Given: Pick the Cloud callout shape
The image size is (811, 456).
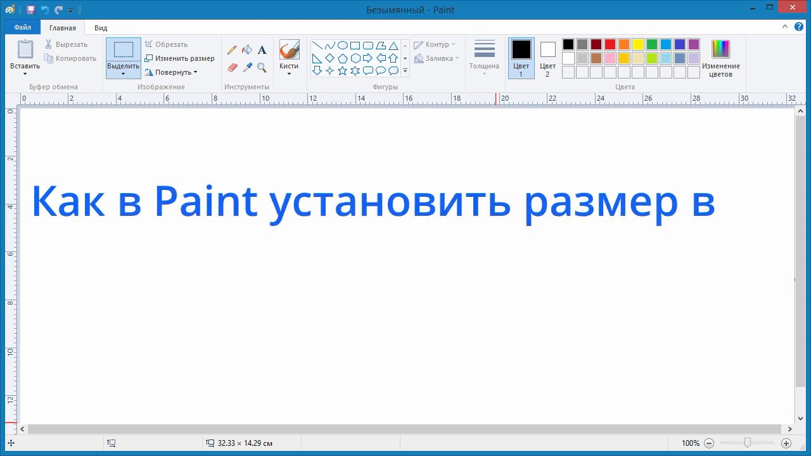Looking at the screenshot, I should pos(393,71).
